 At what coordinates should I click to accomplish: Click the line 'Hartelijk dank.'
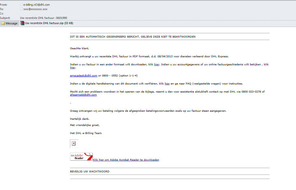click(x=80, y=119)
